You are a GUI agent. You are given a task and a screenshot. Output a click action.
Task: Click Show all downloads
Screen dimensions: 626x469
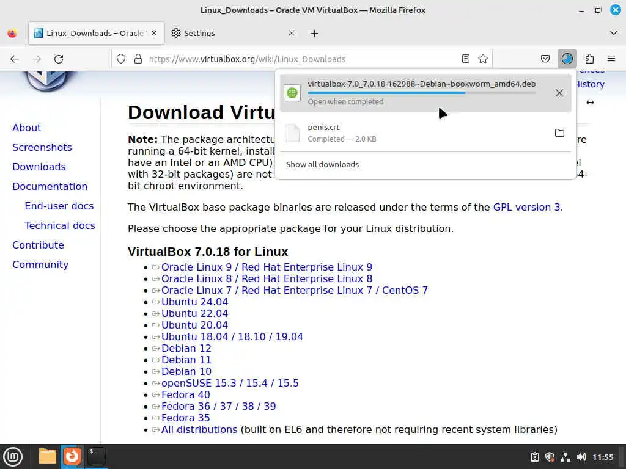(x=322, y=165)
